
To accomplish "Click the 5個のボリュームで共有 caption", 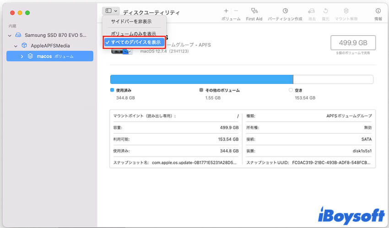I will coord(353,53).
